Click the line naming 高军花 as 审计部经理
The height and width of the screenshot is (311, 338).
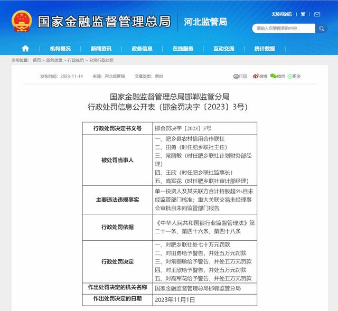[202, 181]
